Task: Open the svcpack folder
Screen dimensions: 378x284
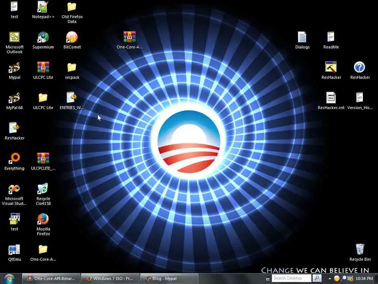Action: click(x=72, y=68)
